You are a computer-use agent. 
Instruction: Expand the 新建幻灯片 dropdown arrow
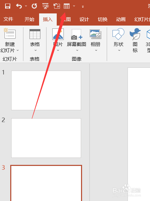point(18,50)
